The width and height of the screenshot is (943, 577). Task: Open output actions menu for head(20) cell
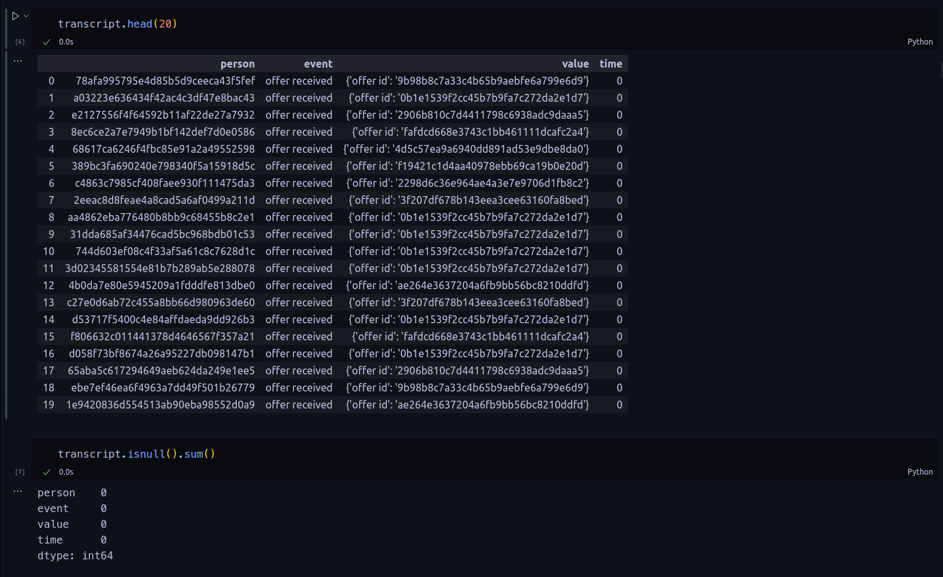click(18, 61)
